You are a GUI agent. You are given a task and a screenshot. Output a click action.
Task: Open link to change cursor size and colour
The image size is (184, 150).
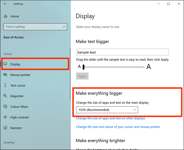[x=118, y=127]
